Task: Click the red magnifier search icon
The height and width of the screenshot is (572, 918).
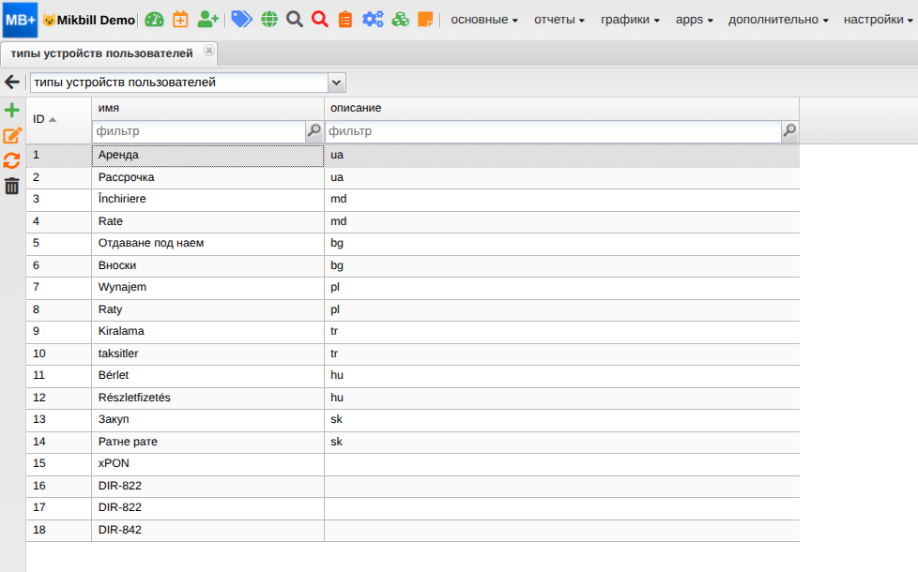Action: [320, 20]
